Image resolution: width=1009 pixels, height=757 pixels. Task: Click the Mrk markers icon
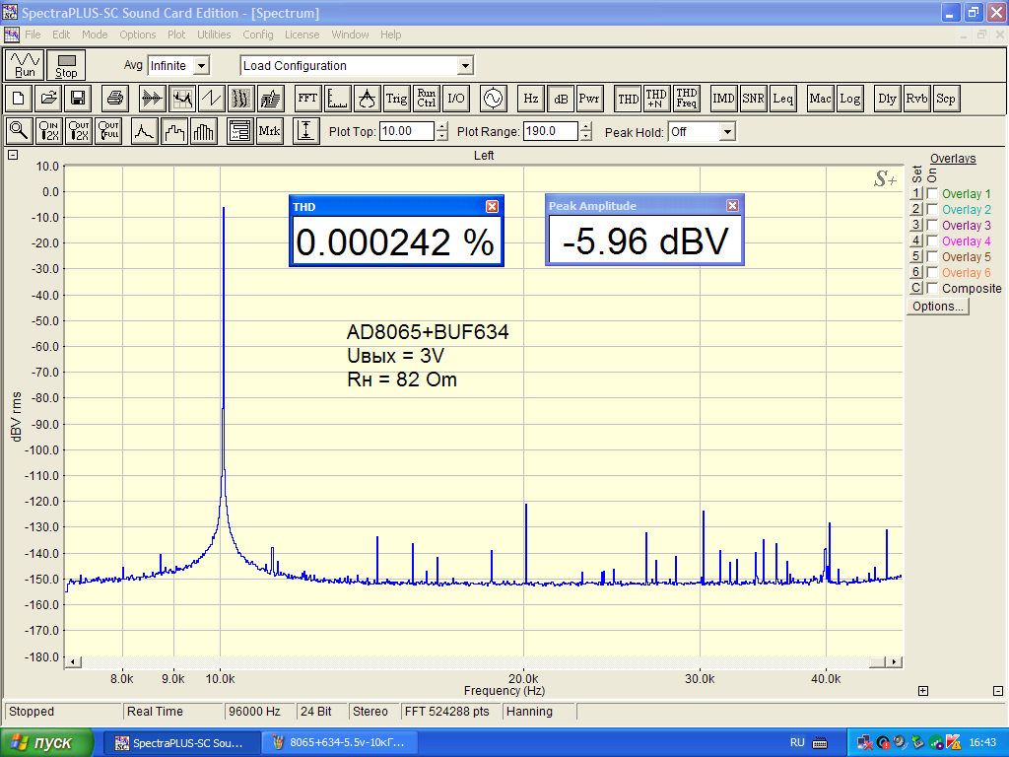tap(269, 131)
